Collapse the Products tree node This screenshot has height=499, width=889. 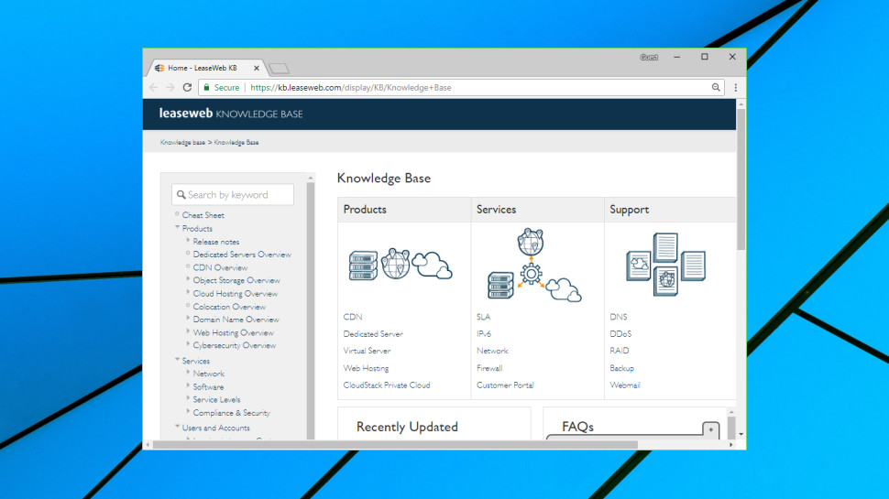click(177, 228)
